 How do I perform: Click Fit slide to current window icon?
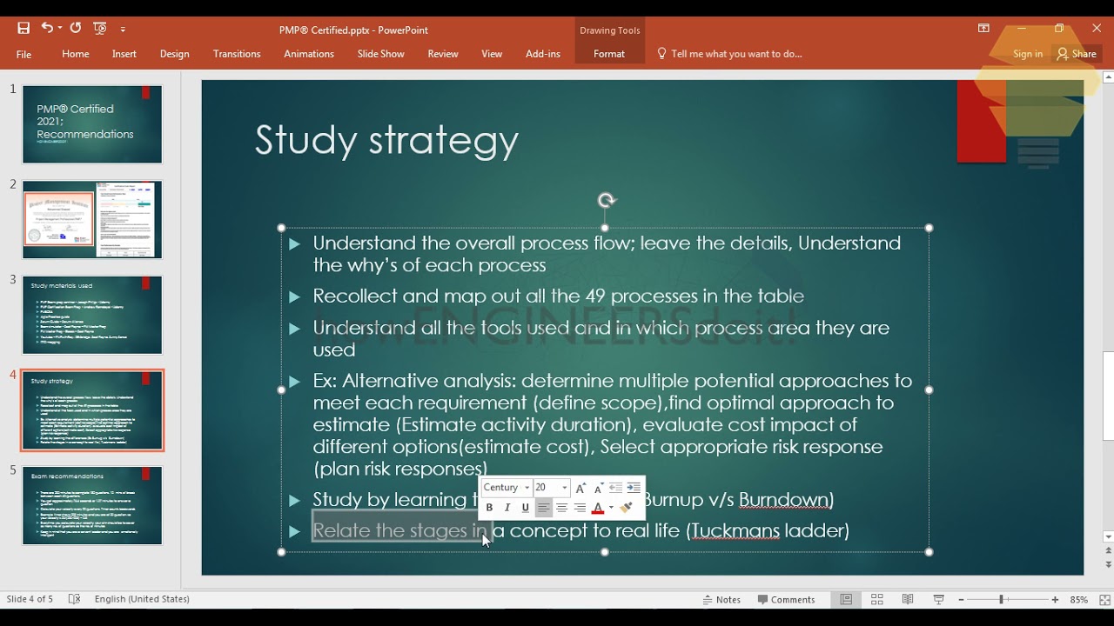pos(1104,600)
